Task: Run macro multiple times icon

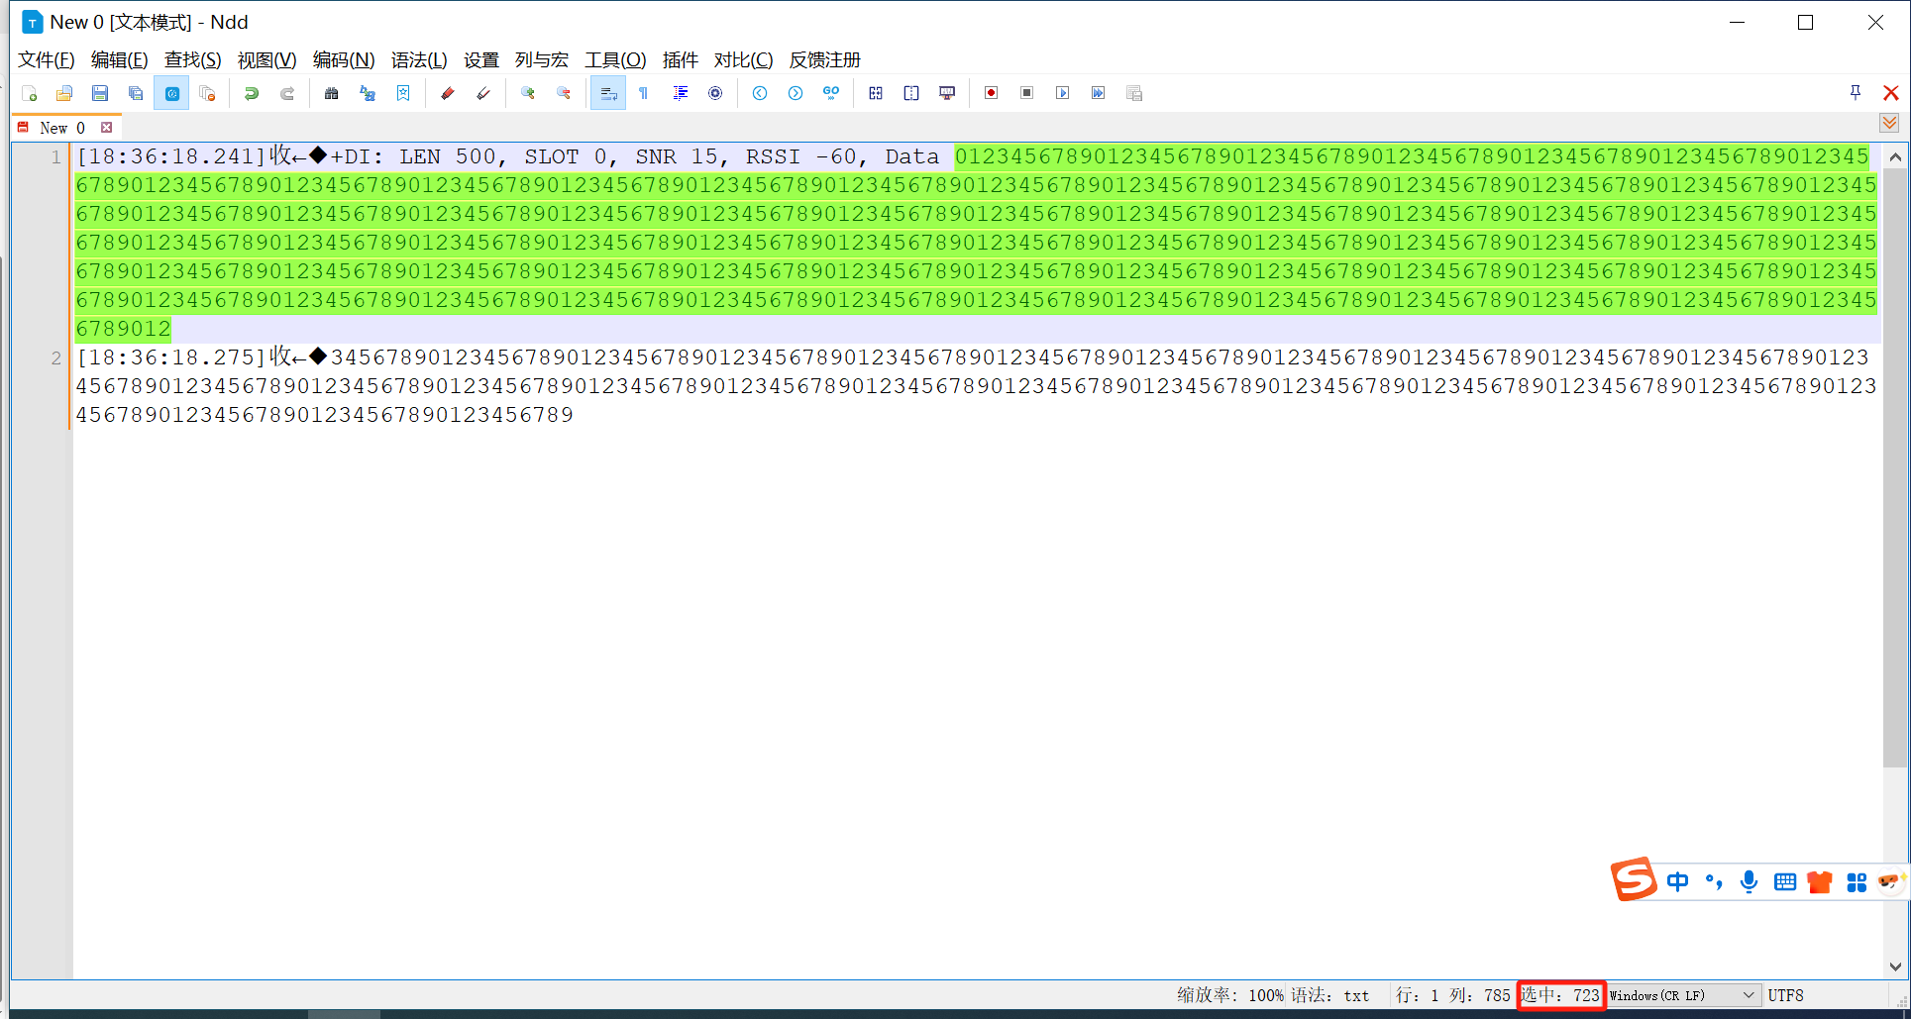Action: point(1099,93)
